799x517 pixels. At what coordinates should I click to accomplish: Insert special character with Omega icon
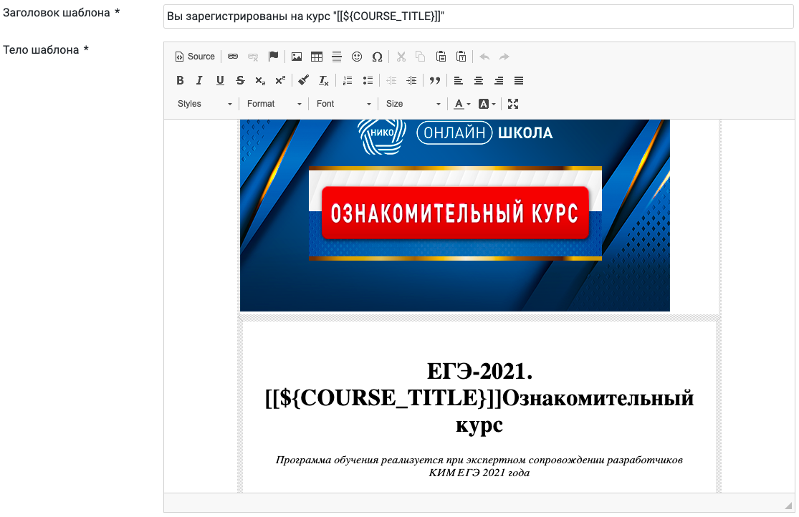tap(377, 57)
